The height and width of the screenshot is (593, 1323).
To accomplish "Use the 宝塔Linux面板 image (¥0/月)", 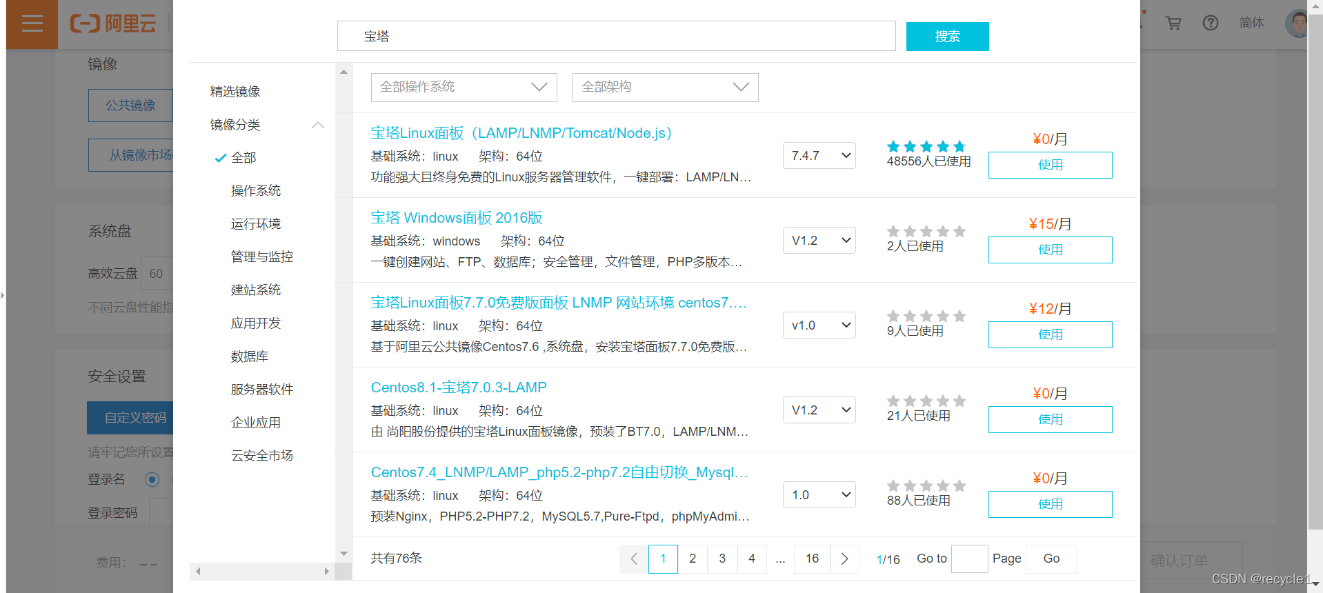I will click(1051, 165).
